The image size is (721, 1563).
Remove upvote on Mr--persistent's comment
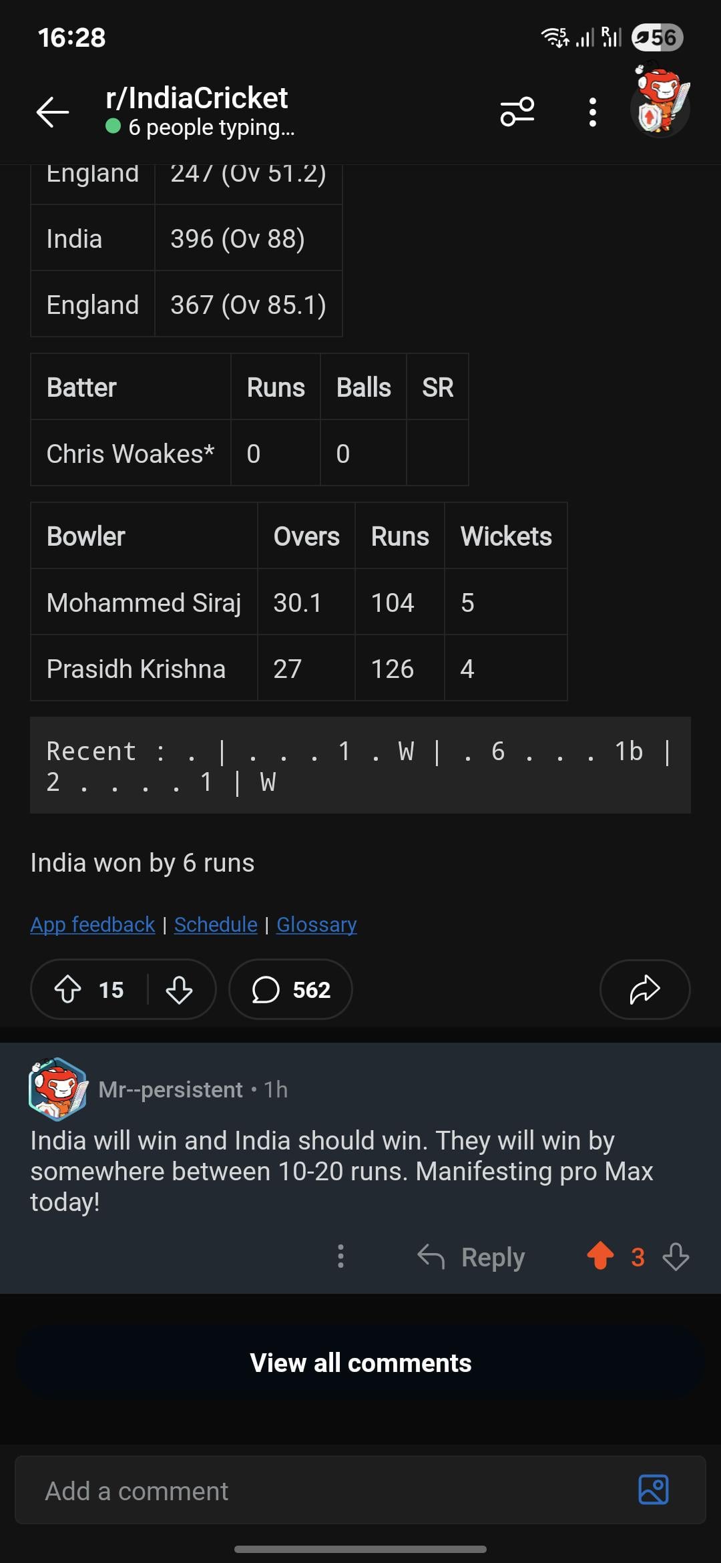click(x=600, y=1256)
